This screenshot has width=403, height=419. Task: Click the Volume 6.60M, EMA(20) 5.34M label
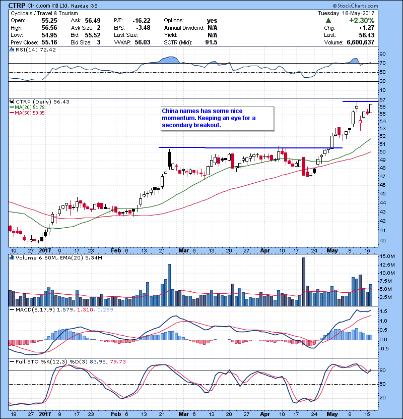click(x=58, y=257)
